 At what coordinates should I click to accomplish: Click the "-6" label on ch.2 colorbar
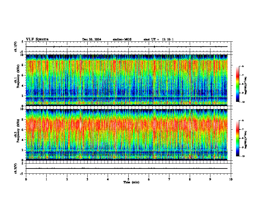click(x=242, y=121)
